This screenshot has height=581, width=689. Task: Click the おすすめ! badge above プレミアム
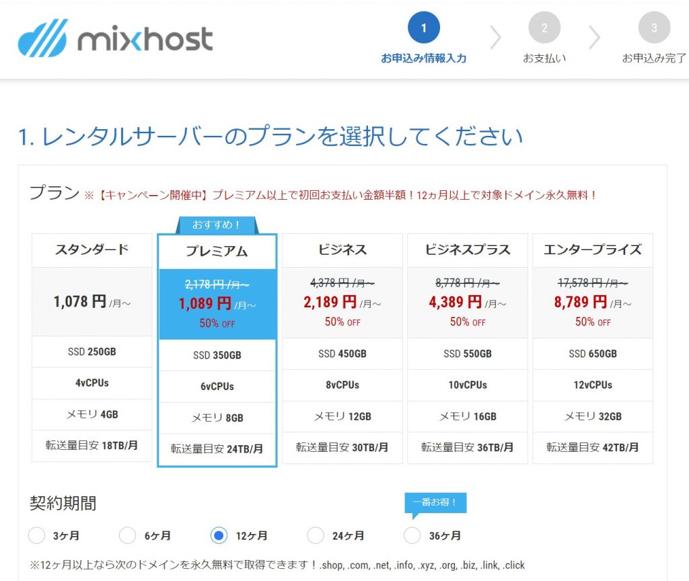(x=217, y=226)
